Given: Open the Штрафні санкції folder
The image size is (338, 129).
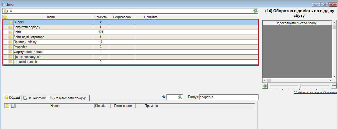Looking at the screenshot, I should 25,62.
